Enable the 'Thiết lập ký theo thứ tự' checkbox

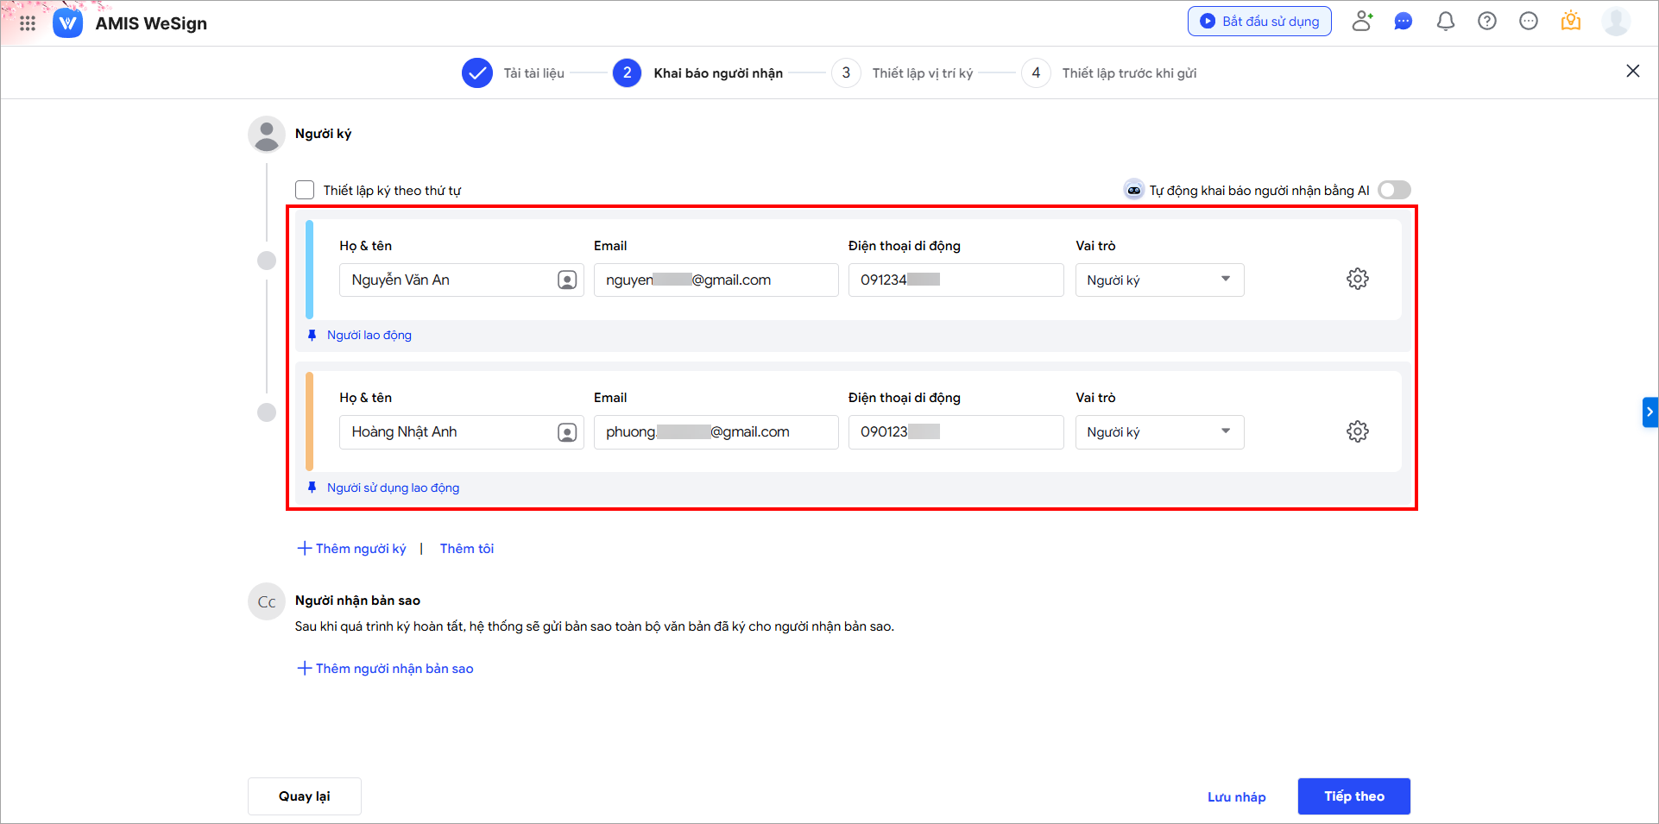(x=305, y=190)
